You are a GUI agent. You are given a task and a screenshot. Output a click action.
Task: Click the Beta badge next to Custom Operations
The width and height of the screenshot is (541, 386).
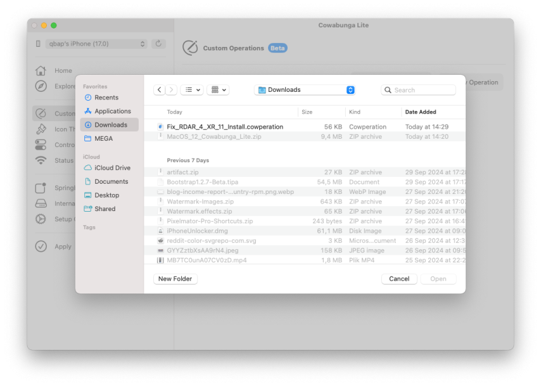(x=277, y=48)
